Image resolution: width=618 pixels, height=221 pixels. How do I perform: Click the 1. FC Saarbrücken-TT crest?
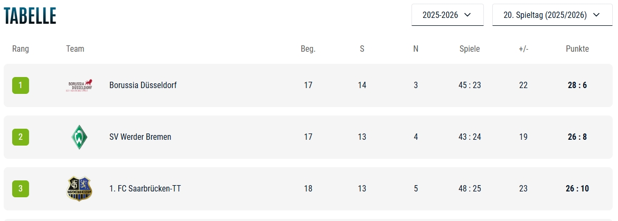click(80, 188)
